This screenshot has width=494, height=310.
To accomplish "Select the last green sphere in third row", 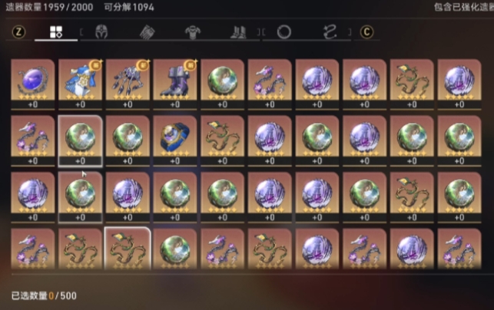I will click(459, 197).
